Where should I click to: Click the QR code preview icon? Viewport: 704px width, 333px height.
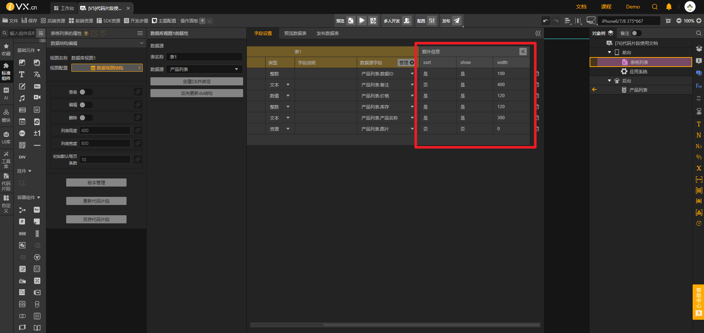(373, 21)
